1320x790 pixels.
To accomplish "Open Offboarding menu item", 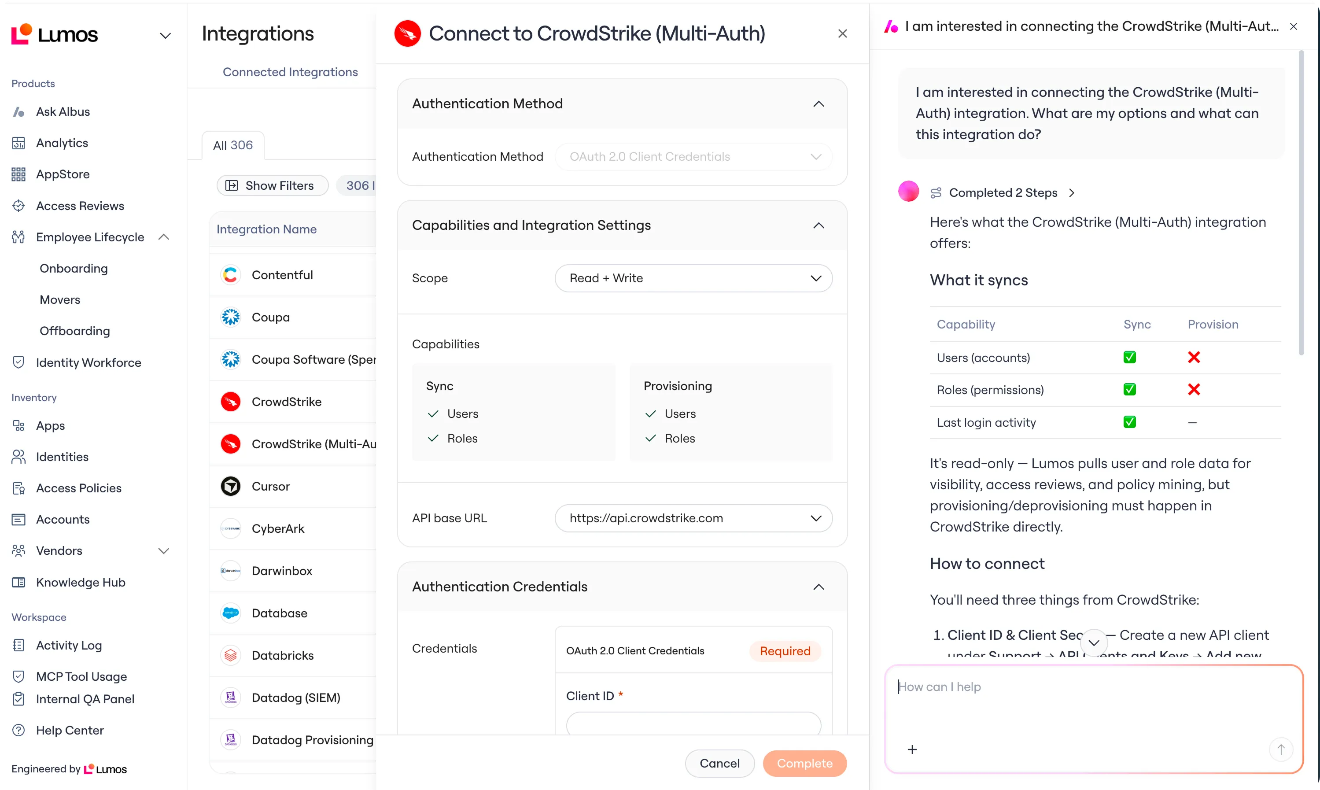I will 75,331.
